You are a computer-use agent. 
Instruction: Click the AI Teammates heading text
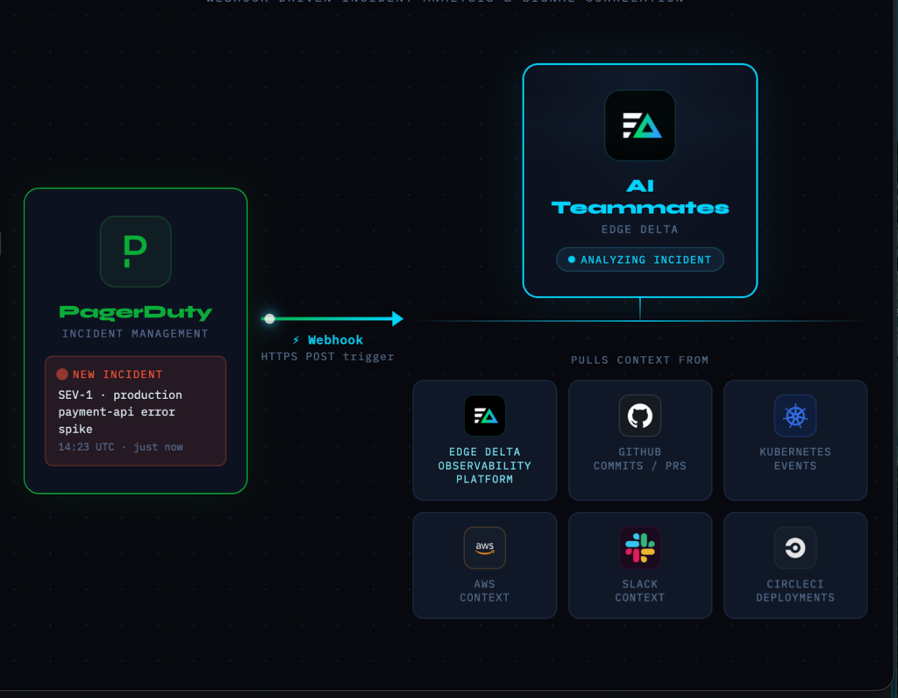click(x=639, y=197)
